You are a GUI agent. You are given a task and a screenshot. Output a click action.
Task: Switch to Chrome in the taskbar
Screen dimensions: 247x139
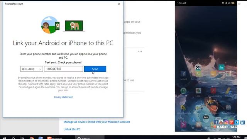[x=32, y=138]
